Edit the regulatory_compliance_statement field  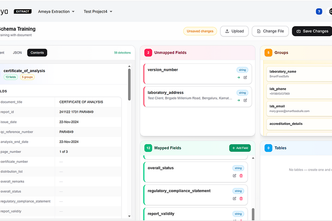tap(235, 199)
